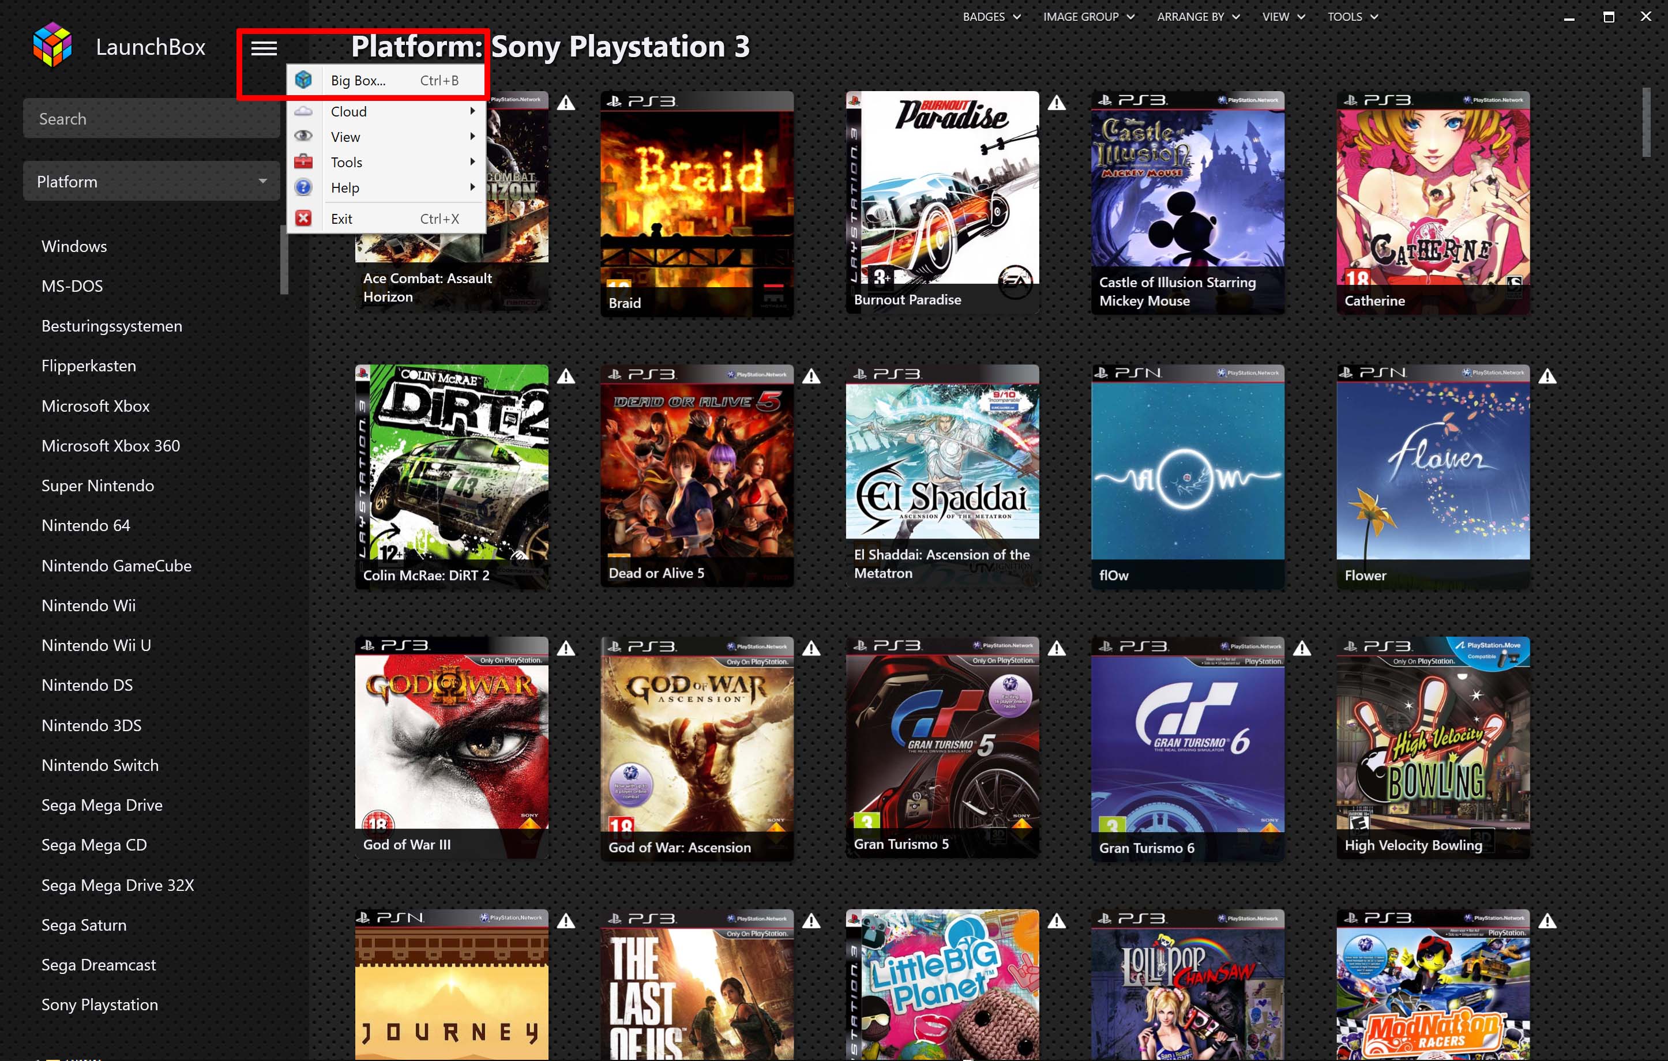Click warning icon beside Journey cover
The height and width of the screenshot is (1061, 1668).
[566, 921]
